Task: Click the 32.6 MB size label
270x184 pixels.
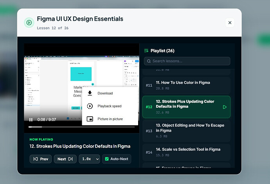Action: click(x=162, y=112)
